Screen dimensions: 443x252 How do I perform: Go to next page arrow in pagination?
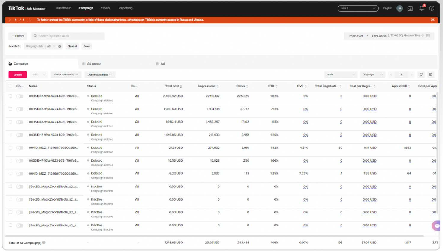(411, 75)
